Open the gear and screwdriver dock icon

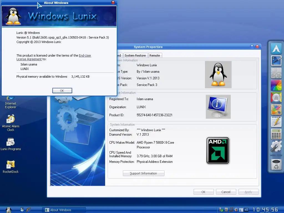tap(276, 146)
